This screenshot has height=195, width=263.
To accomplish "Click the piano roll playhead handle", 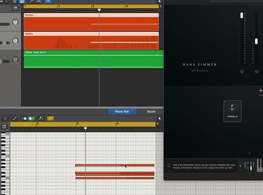I will click(x=86, y=128).
